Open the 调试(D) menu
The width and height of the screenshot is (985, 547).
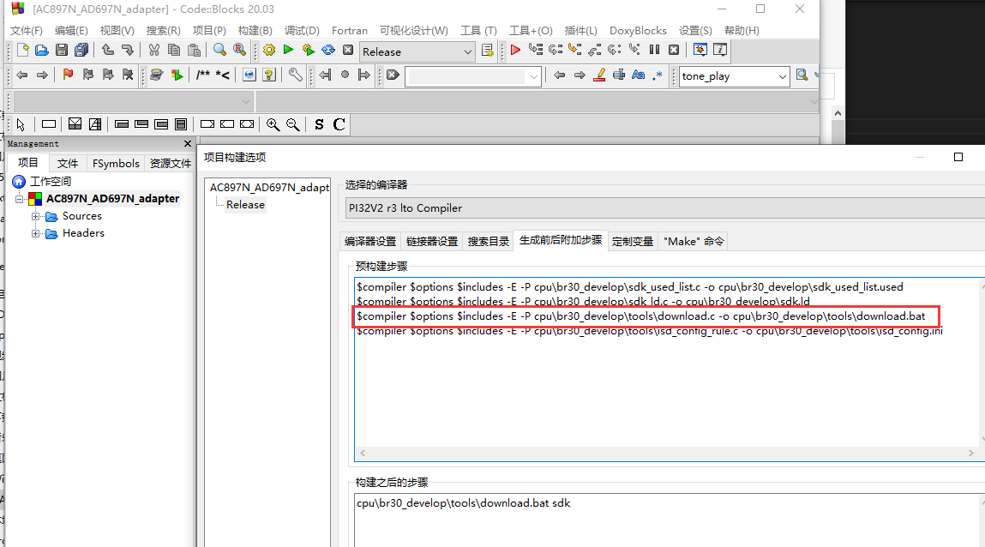pyautogui.click(x=302, y=30)
